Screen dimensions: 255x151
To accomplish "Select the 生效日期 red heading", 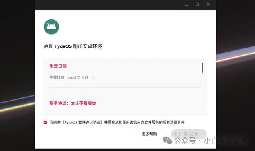I will (x=58, y=66).
